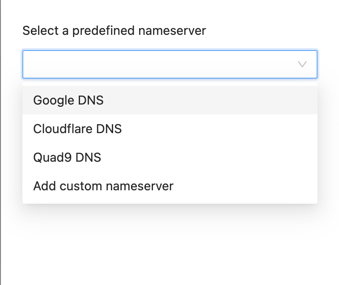Select Add custom nameserver entry
Viewport: 339px width, 285px height.
pyautogui.click(x=103, y=186)
